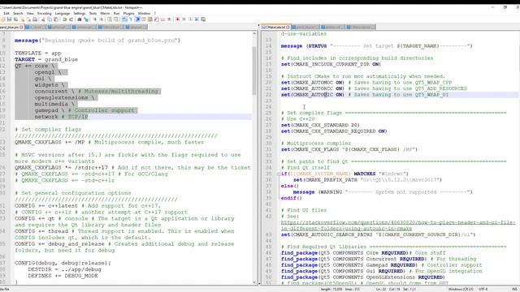Click line number 30 in right pane margin
Image resolution: width=520 pixels, height=292 pixels.
point(269,144)
